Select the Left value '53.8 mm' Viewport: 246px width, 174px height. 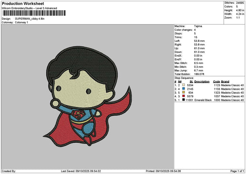199,41
